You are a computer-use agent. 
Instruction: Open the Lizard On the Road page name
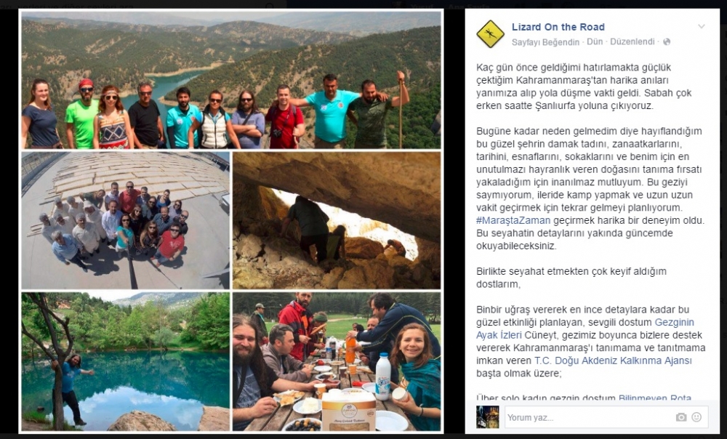pos(558,27)
